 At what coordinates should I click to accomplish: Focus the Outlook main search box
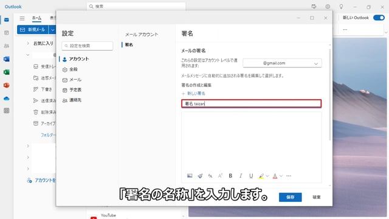tap(136, 7)
